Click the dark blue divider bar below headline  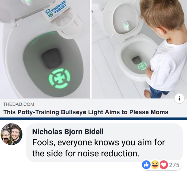[93, 119]
